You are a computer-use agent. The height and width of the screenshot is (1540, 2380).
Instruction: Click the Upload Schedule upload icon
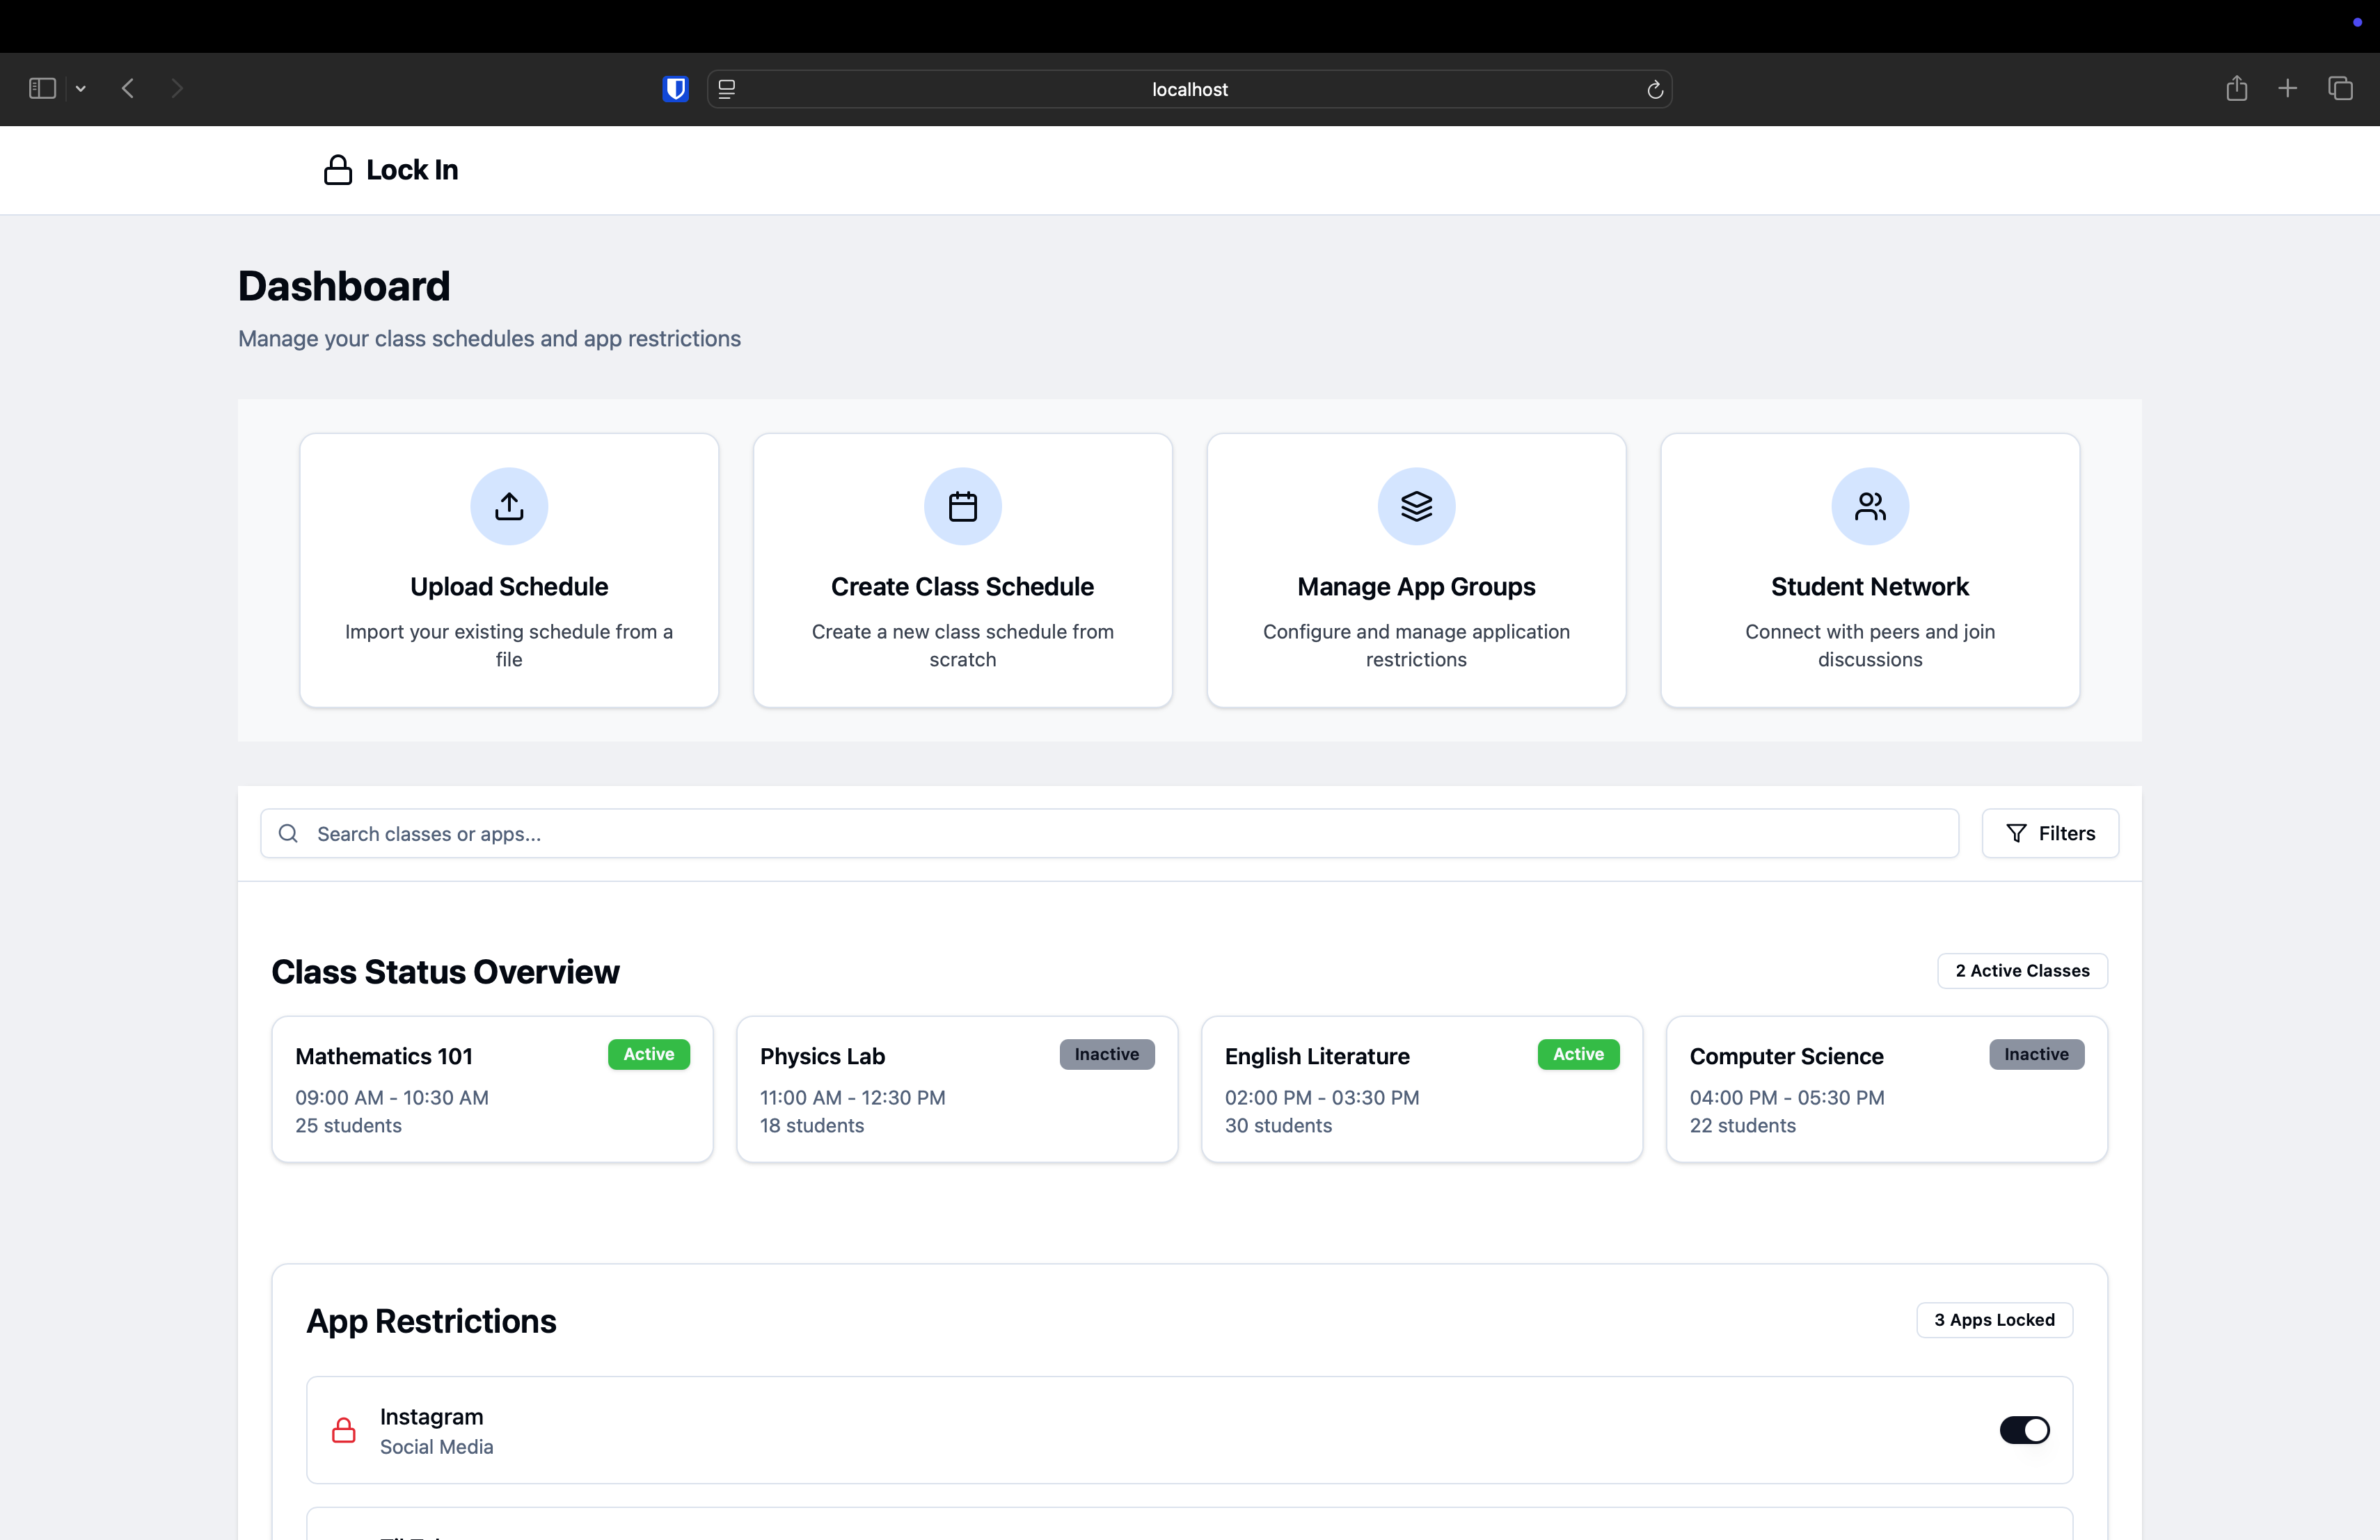[509, 506]
